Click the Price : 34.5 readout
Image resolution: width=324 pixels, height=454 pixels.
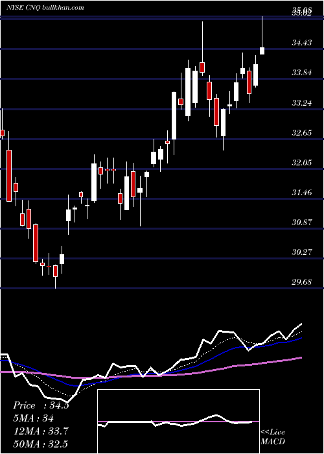click(41, 405)
